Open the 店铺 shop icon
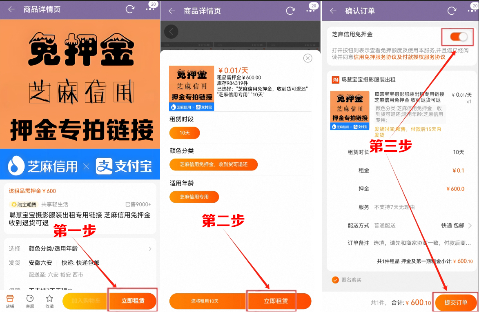The image size is (479, 312). pos(10,301)
